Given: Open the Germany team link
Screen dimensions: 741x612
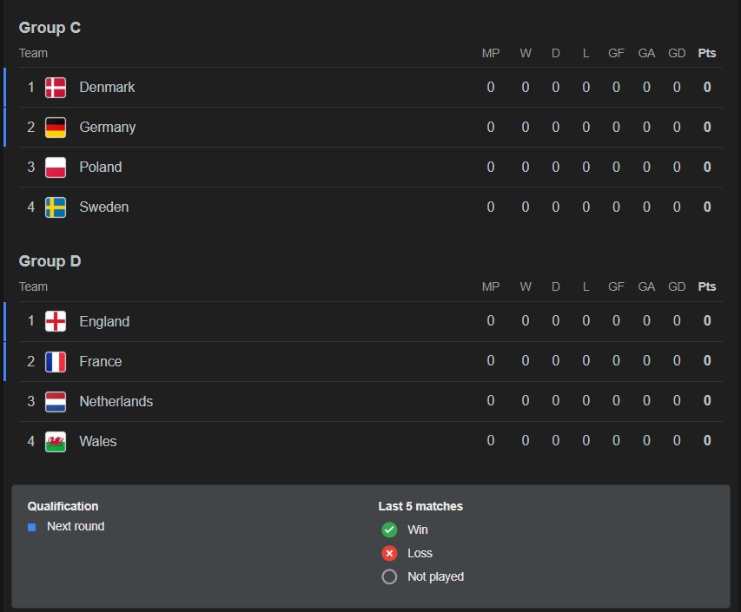Looking at the screenshot, I should pos(107,128).
